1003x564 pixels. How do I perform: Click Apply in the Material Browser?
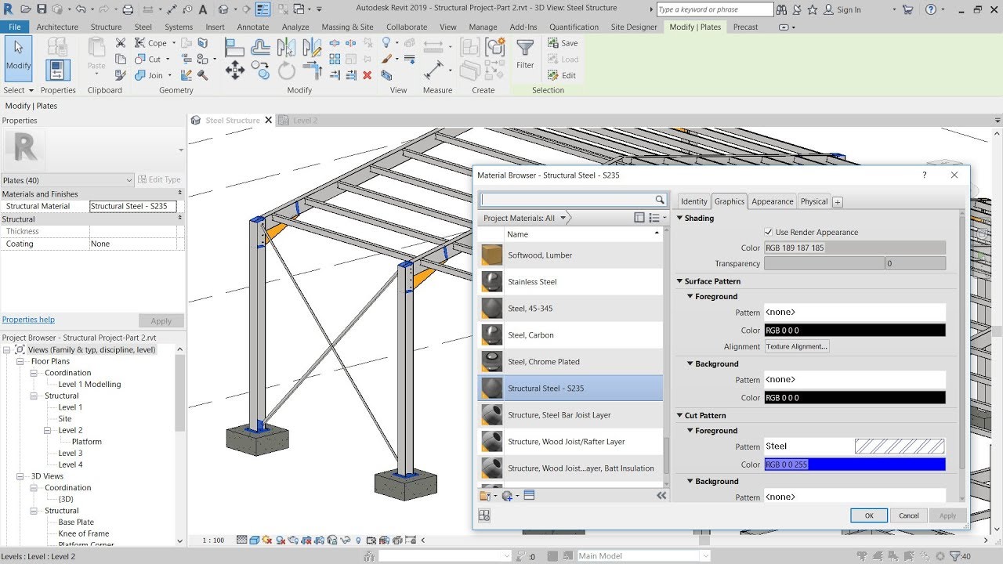pyautogui.click(x=947, y=515)
